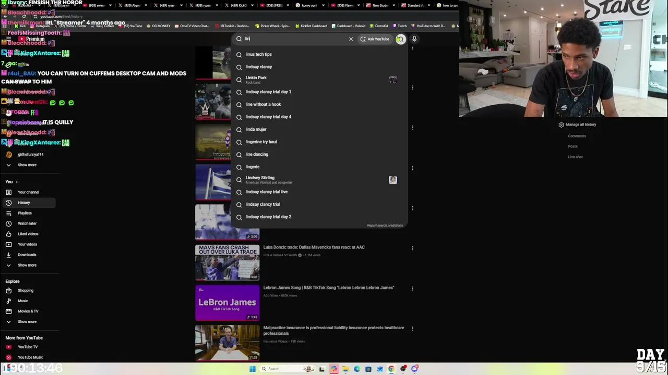Open the Malpractice insurance video thumbnail

click(x=227, y=343)
